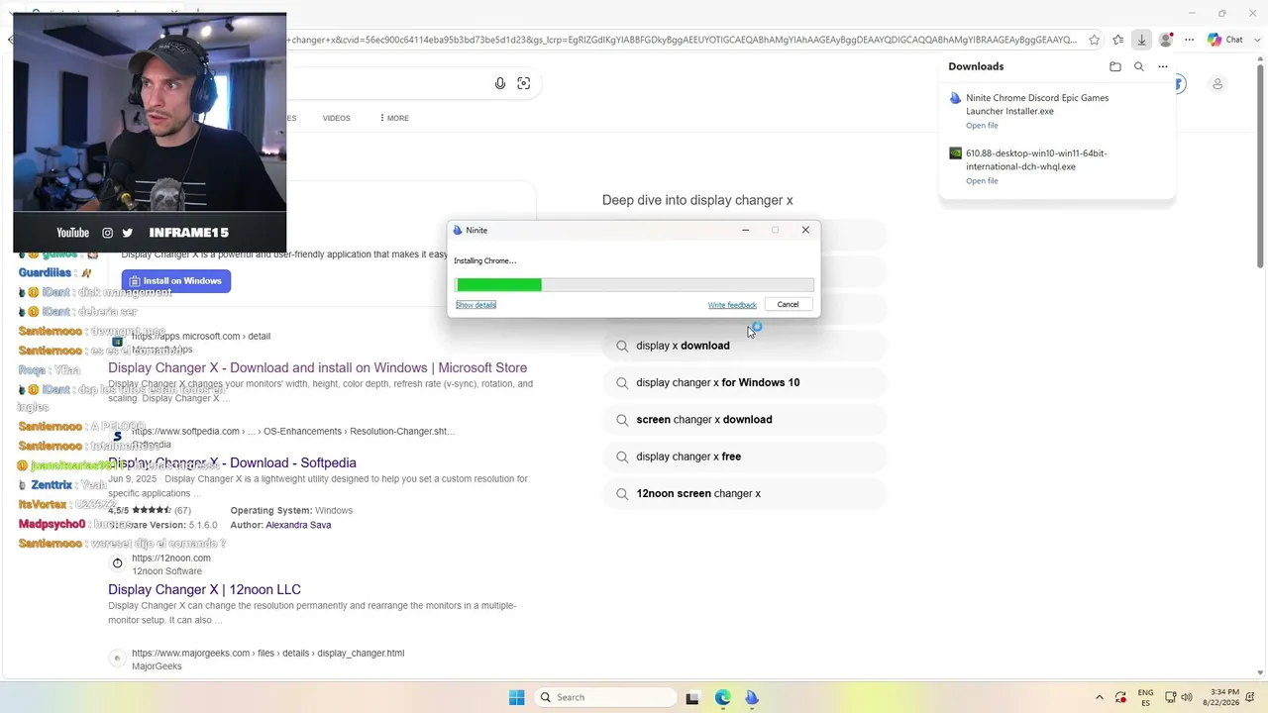Open the downloads folder icon in Downloads panel
Image resolution: width=1268 pixels, height=713 pixels.
[1115, 66]
